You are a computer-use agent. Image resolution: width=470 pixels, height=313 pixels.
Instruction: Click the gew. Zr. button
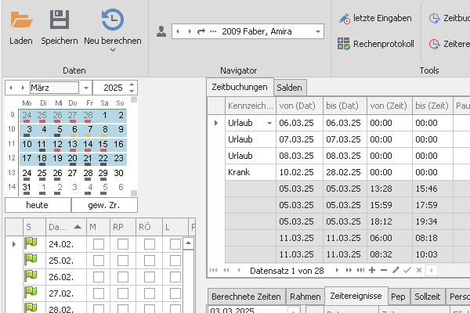click(103, 205)
